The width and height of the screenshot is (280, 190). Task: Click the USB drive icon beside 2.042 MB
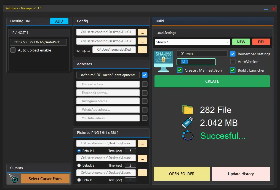point(188,122)
